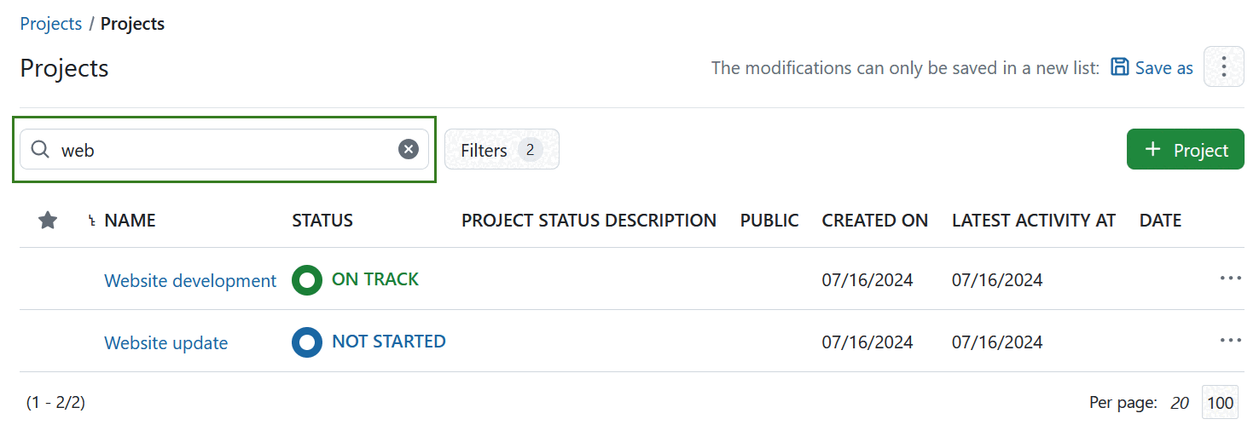Expand the Filters panel

[502, 150]
